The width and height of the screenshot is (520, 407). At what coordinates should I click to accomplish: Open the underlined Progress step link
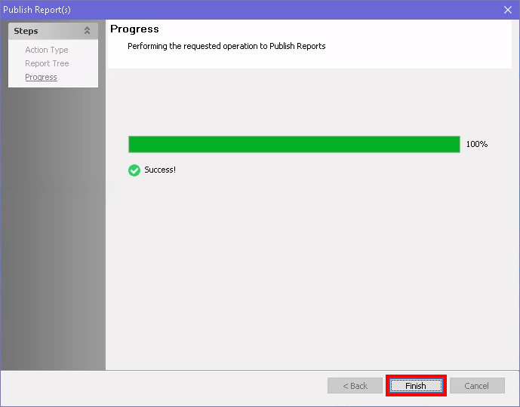41,77
